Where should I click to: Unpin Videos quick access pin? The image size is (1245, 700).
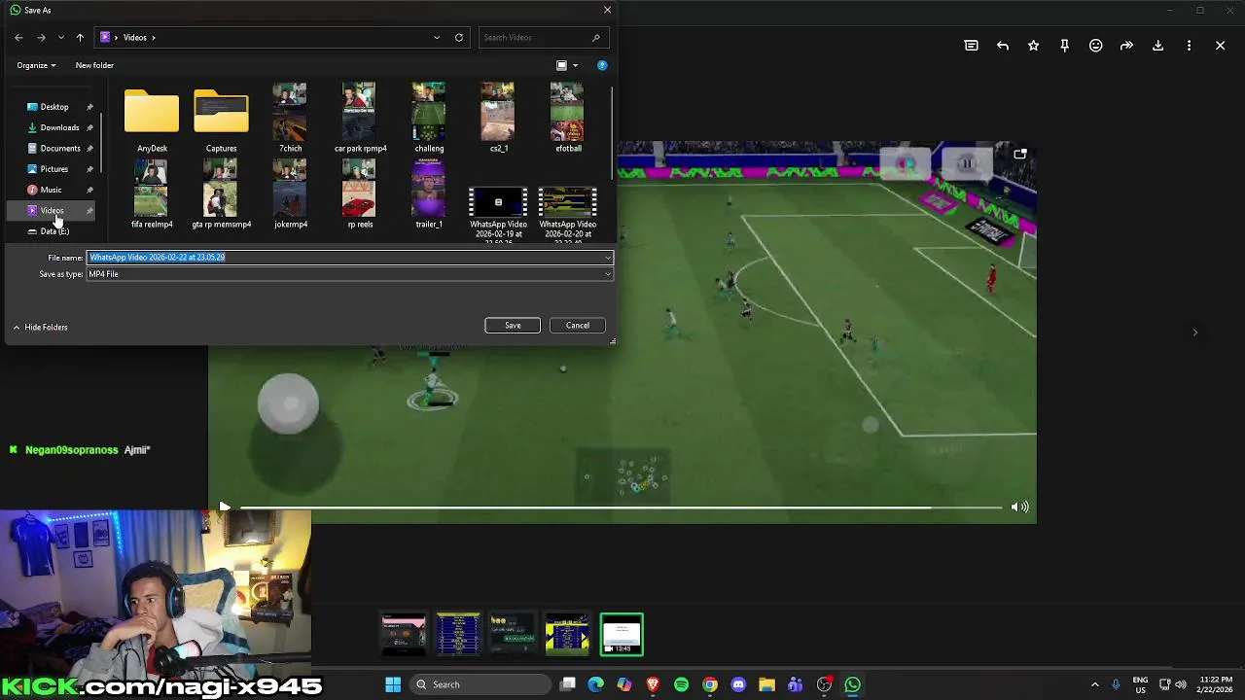90,211
